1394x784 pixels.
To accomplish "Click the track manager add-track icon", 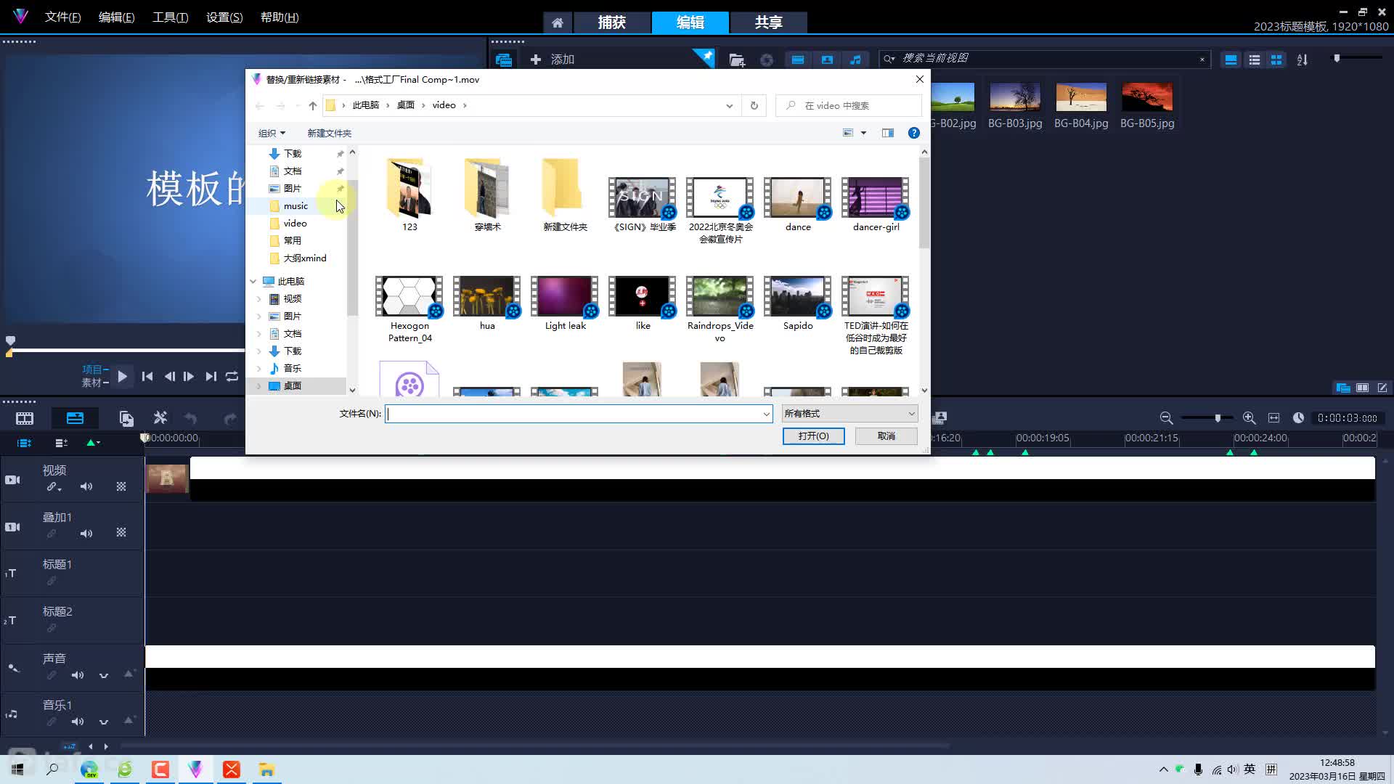I will 61,442.
